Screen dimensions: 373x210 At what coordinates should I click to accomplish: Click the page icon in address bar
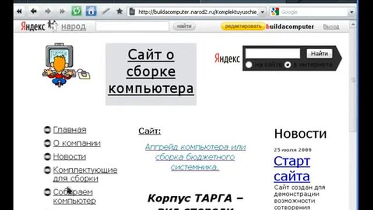pyautogui.click(x=132, y=12)
